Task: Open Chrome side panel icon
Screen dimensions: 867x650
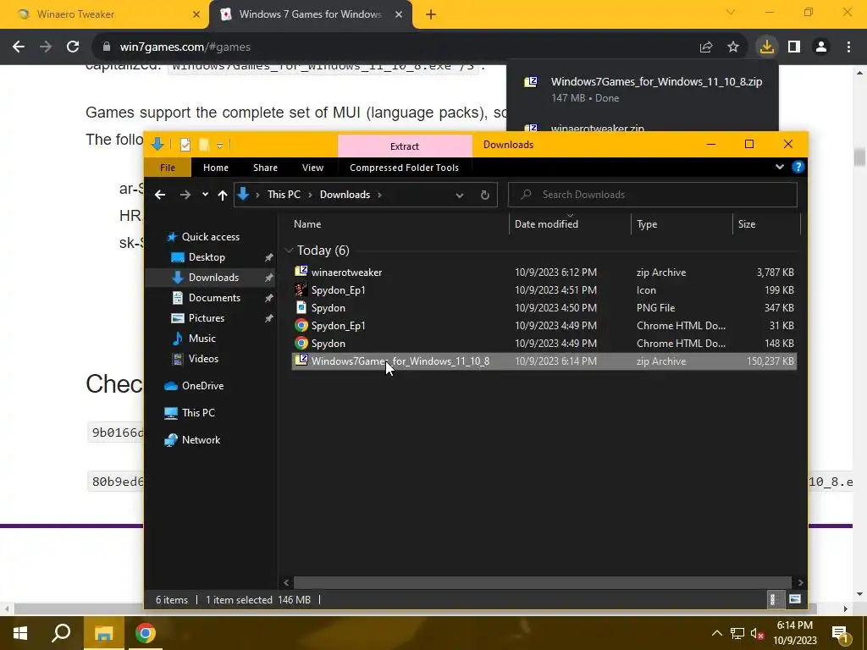Action: click(794, 47)
